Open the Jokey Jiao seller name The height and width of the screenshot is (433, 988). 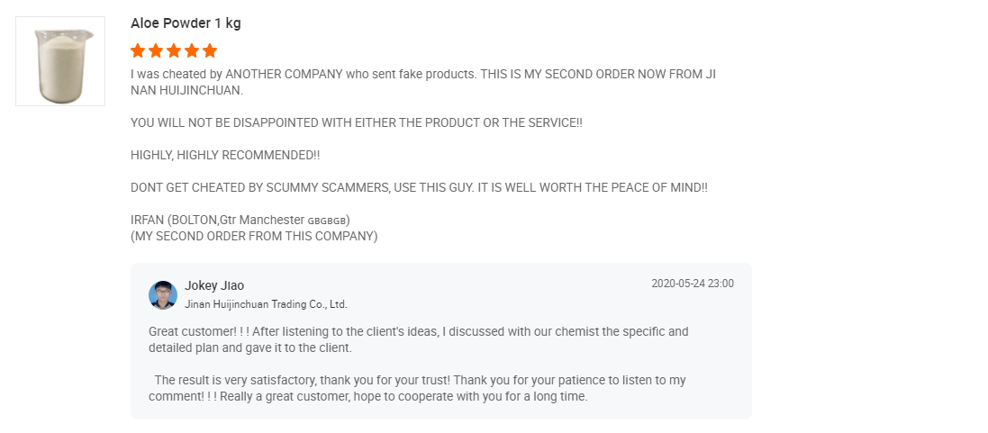coord(214,285)
